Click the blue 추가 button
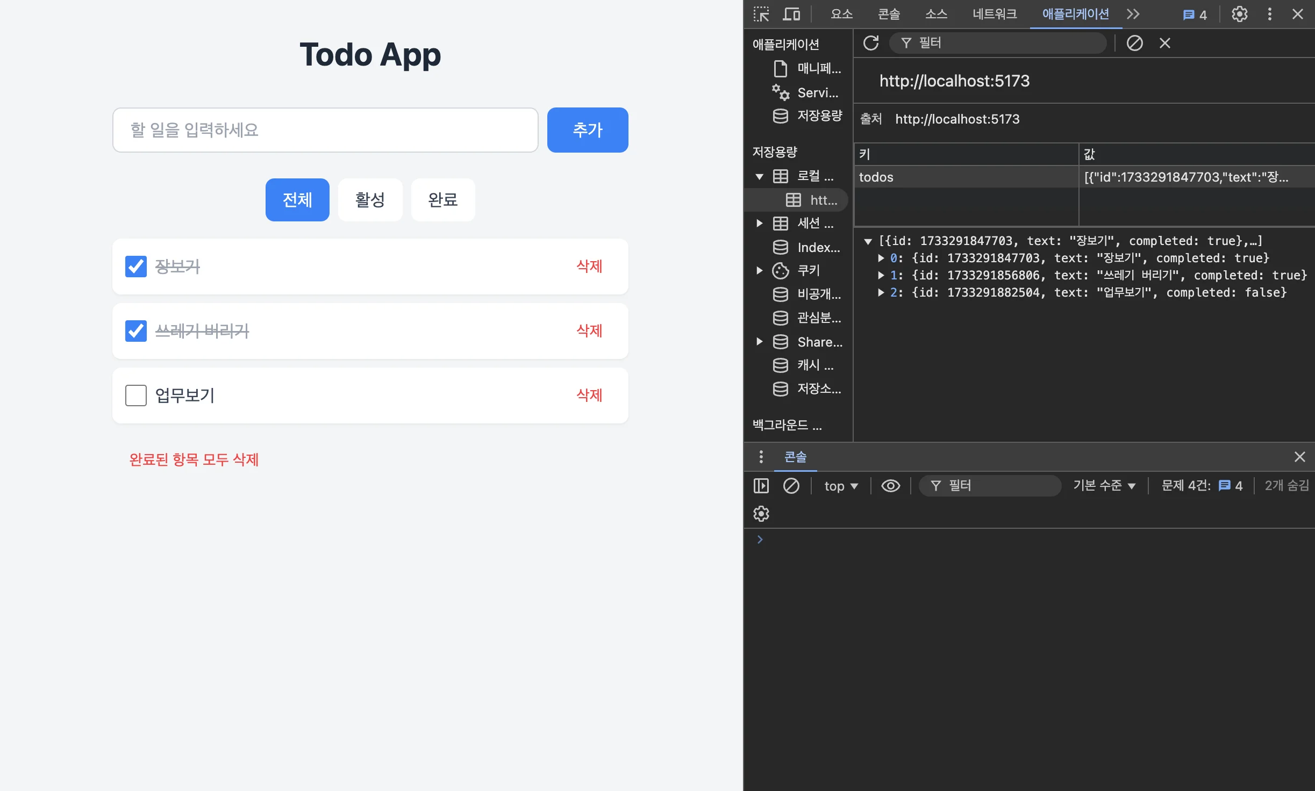Image resolution: width=1315 pixels, height=791 pixels. (587, 130)
